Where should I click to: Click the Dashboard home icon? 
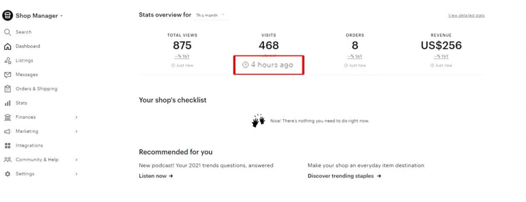(x=7, y=46)
